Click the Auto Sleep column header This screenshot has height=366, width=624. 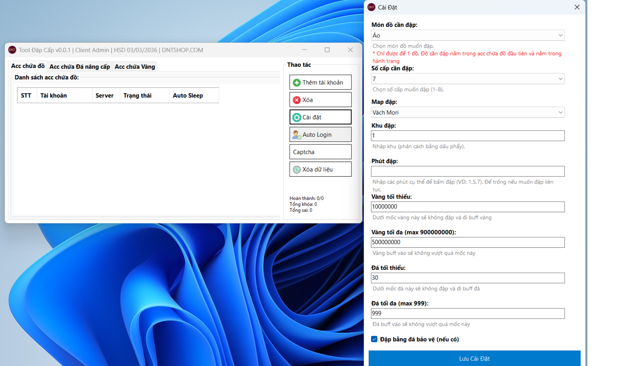click(x=188, y=96)
